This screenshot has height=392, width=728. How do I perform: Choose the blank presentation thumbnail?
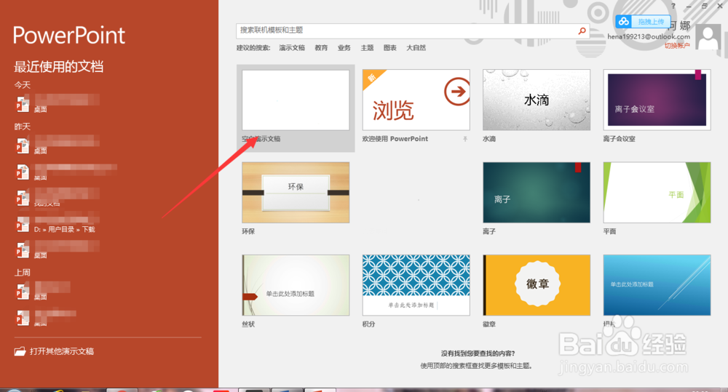(x=296, y=100)
